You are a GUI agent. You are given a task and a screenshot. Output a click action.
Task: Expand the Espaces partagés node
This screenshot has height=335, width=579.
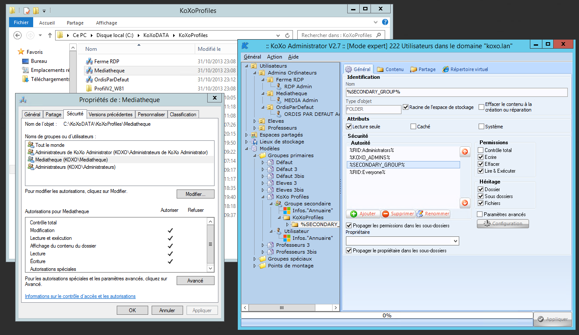pyautogui.click(x=247, y=135)
